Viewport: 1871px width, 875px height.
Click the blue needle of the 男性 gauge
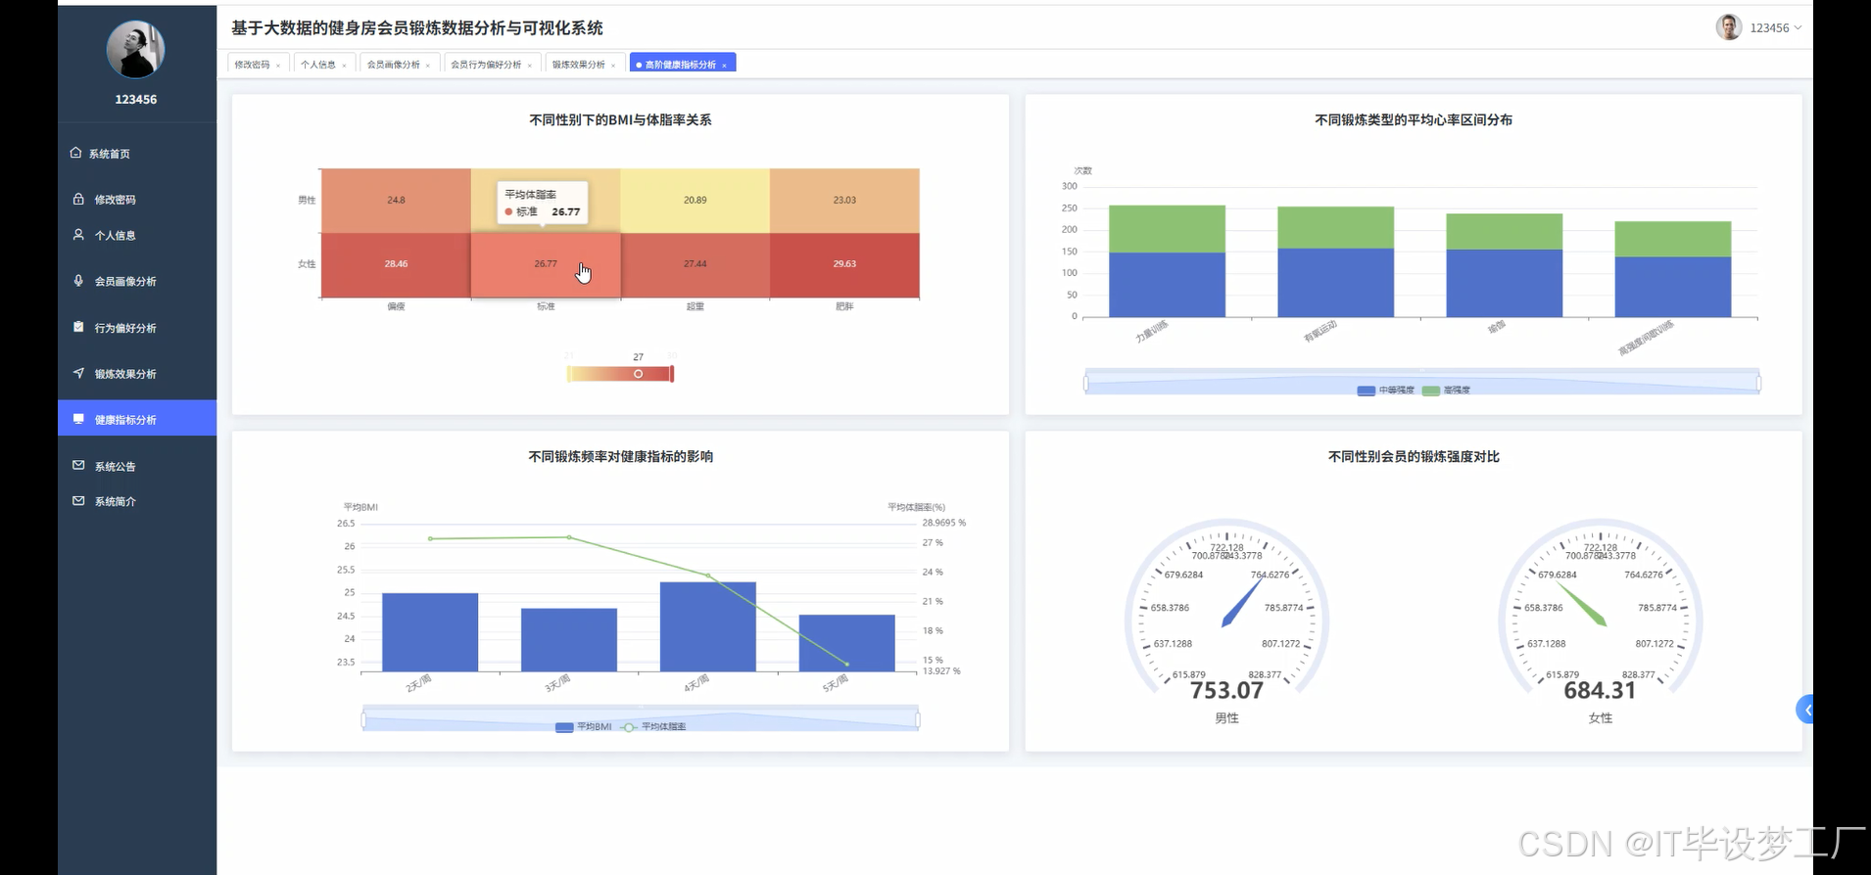(x=1241, y=604)
